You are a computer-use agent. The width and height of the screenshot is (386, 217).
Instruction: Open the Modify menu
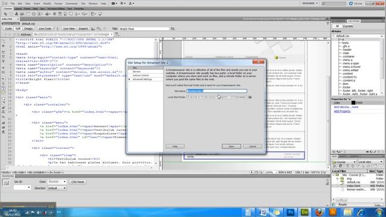(x=47, y=4)
